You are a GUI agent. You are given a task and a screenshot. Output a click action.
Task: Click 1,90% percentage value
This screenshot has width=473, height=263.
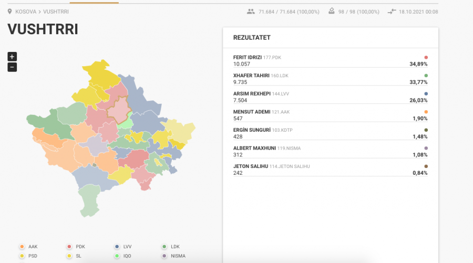click(x=420, y=119)
